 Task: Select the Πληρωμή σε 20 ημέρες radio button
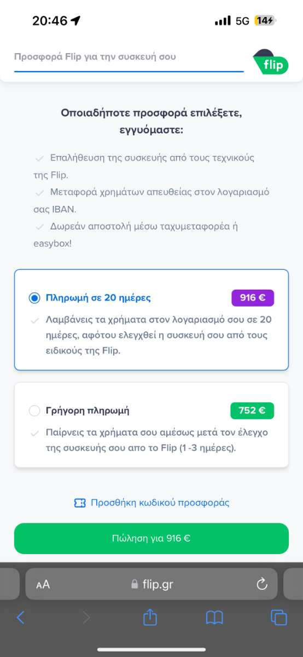point(34,298)
